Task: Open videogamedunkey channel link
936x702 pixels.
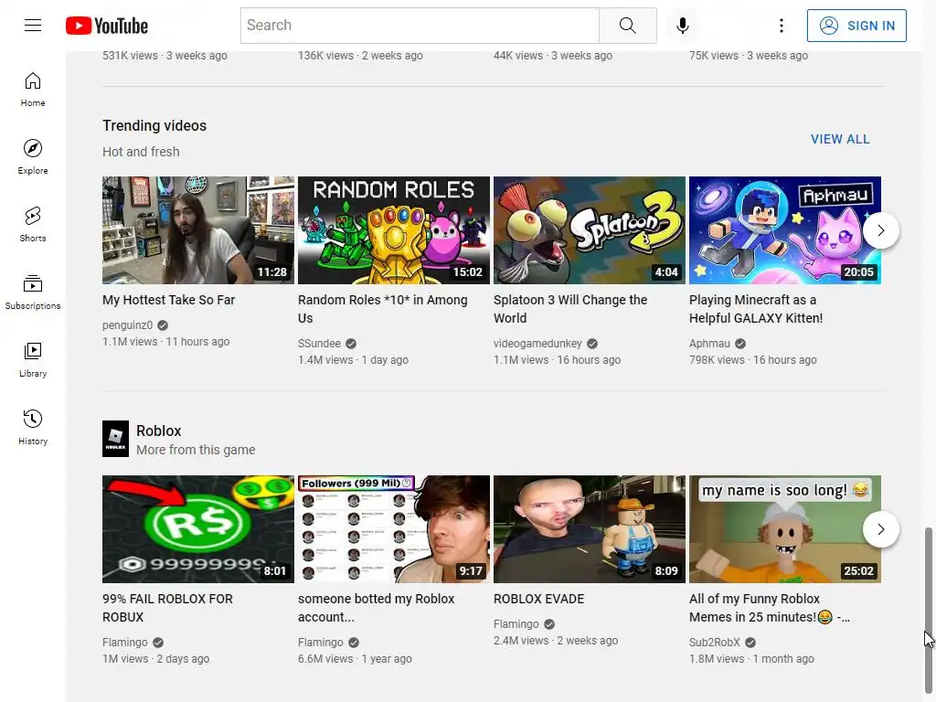Action: (537, 344)
